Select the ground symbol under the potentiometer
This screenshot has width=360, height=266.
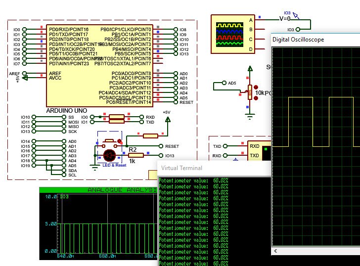point(250,116)
